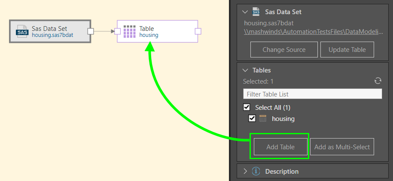Expand the Description section
393x181 pixels.
[x=245, y=171]
